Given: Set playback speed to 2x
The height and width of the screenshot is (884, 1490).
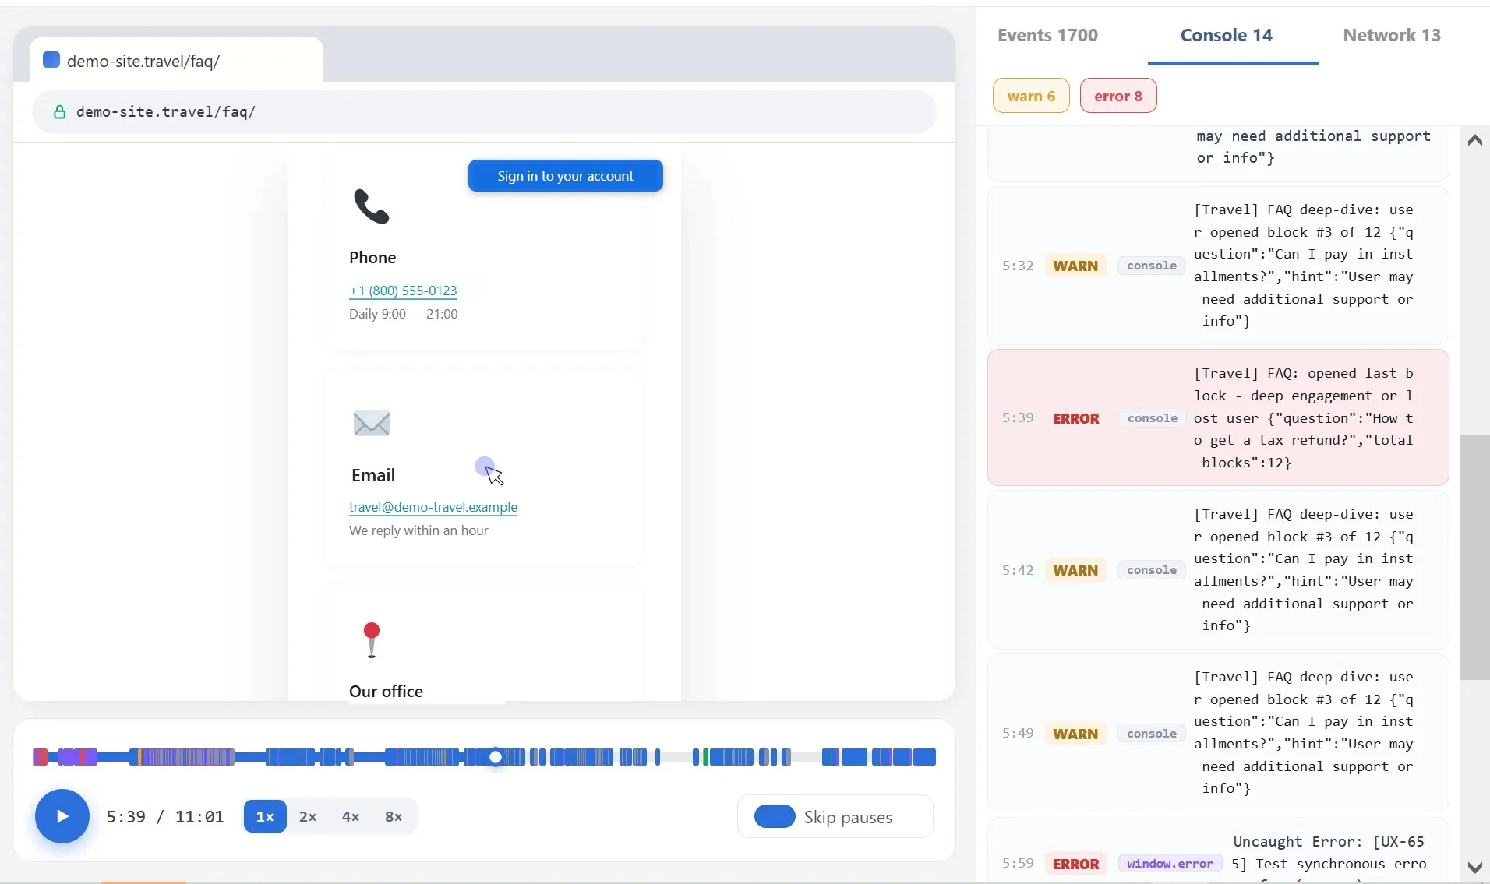Looking at the screenshot, I should click(308, 816).
